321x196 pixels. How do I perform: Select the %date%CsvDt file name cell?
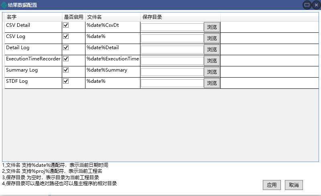coord(113,27)
